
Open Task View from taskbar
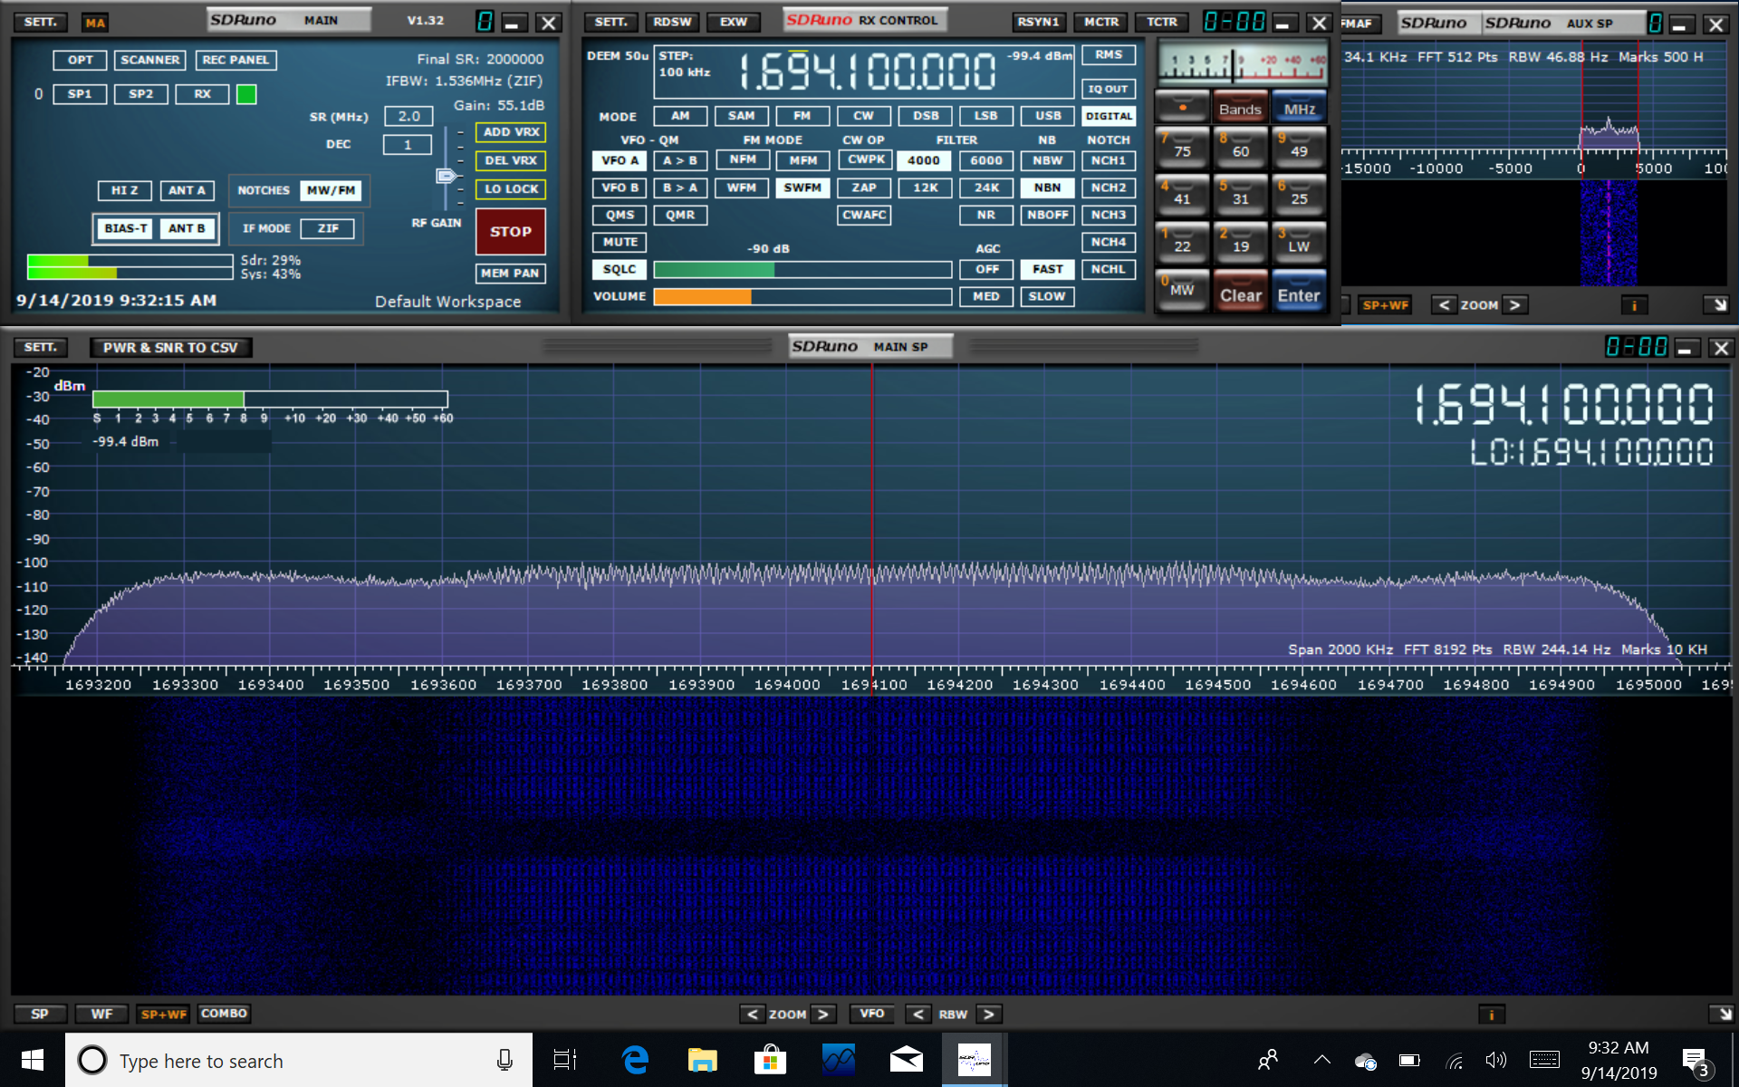565,1060
